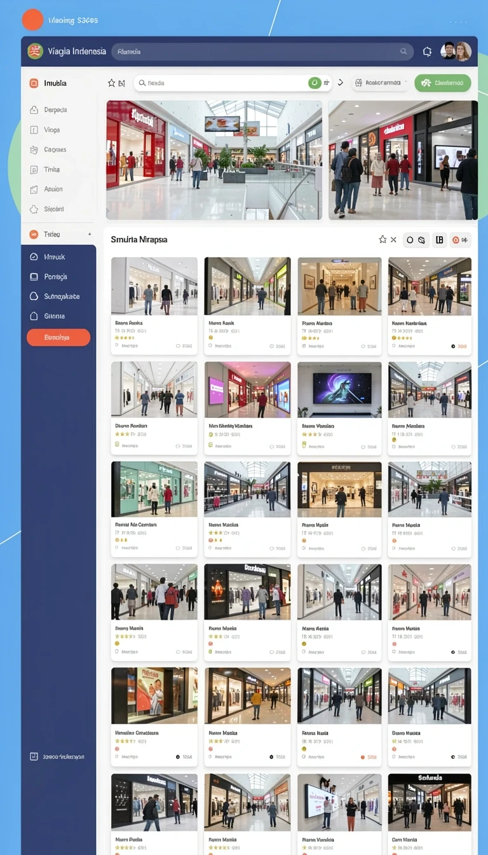The image size is (488, 855).
Task: Focus the toolbar search input below the header
Action: [233, 83]
